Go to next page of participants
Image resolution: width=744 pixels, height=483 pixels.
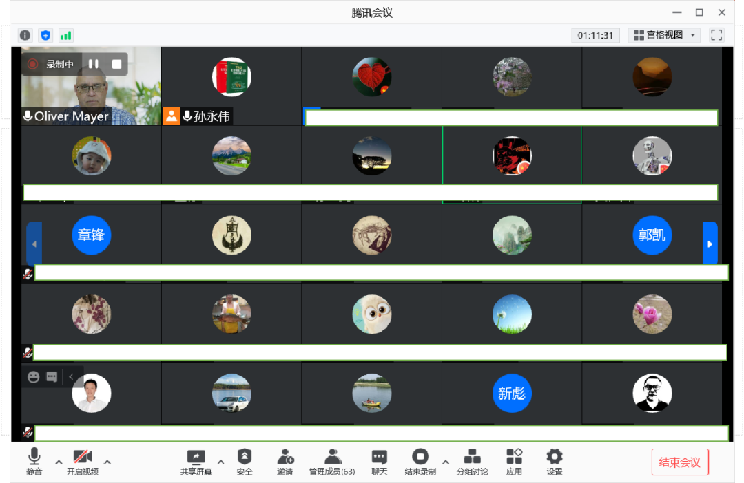710,244
